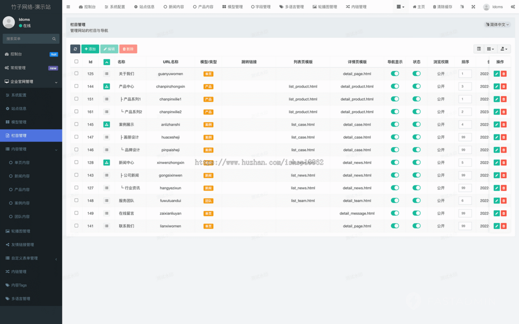Collapse all rows with header chevron button
Screen dimensions: 519x324
(x=106, y=62)
